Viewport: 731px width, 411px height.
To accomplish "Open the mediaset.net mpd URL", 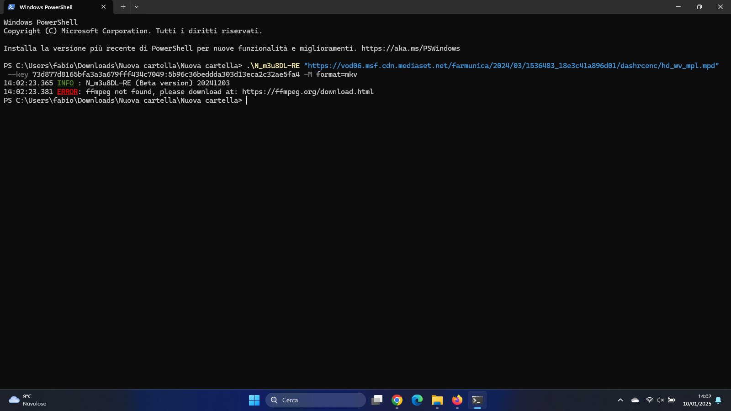I will pyautogui.click(x=511, y=66).
